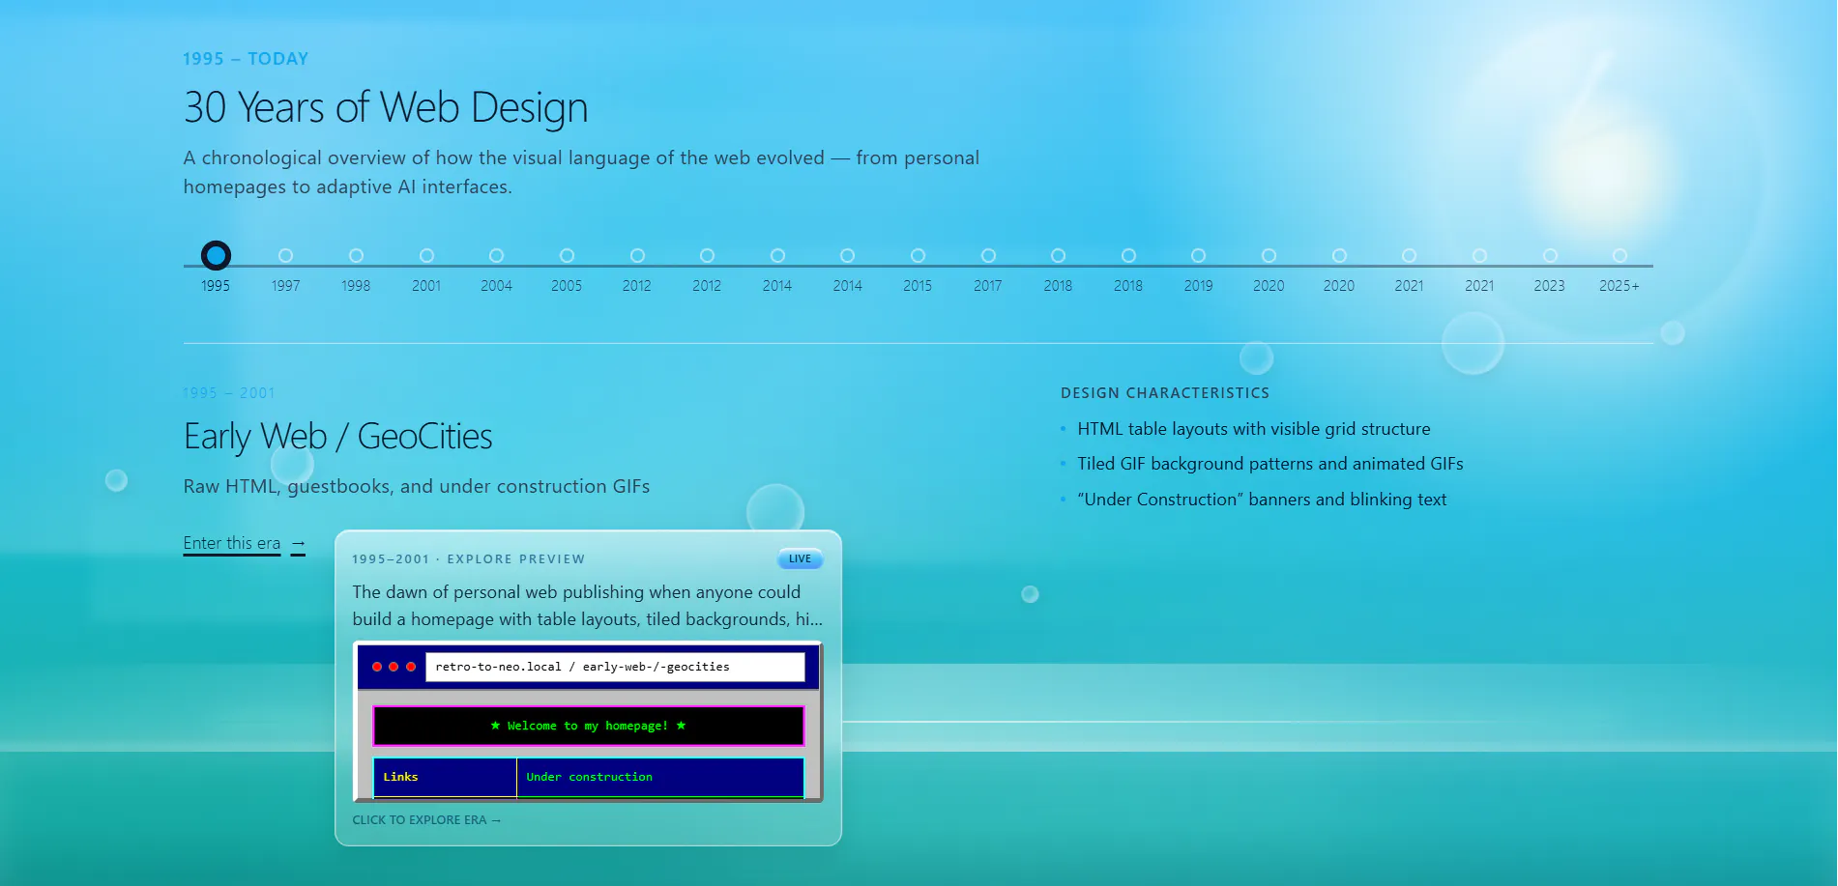Click the LIVE badge in the preview card
The width and height of the screenshot is (1838, 886).
pos(800,558)
